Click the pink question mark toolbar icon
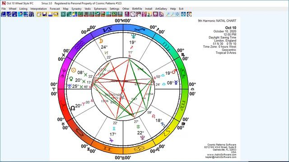 tap(144, 14)
